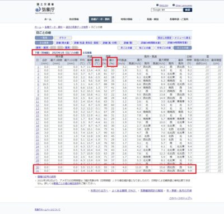The image size is (224, 214).
Task: Select the 各種データ・資料 navigation tab
Action: [x=100, y=20]
